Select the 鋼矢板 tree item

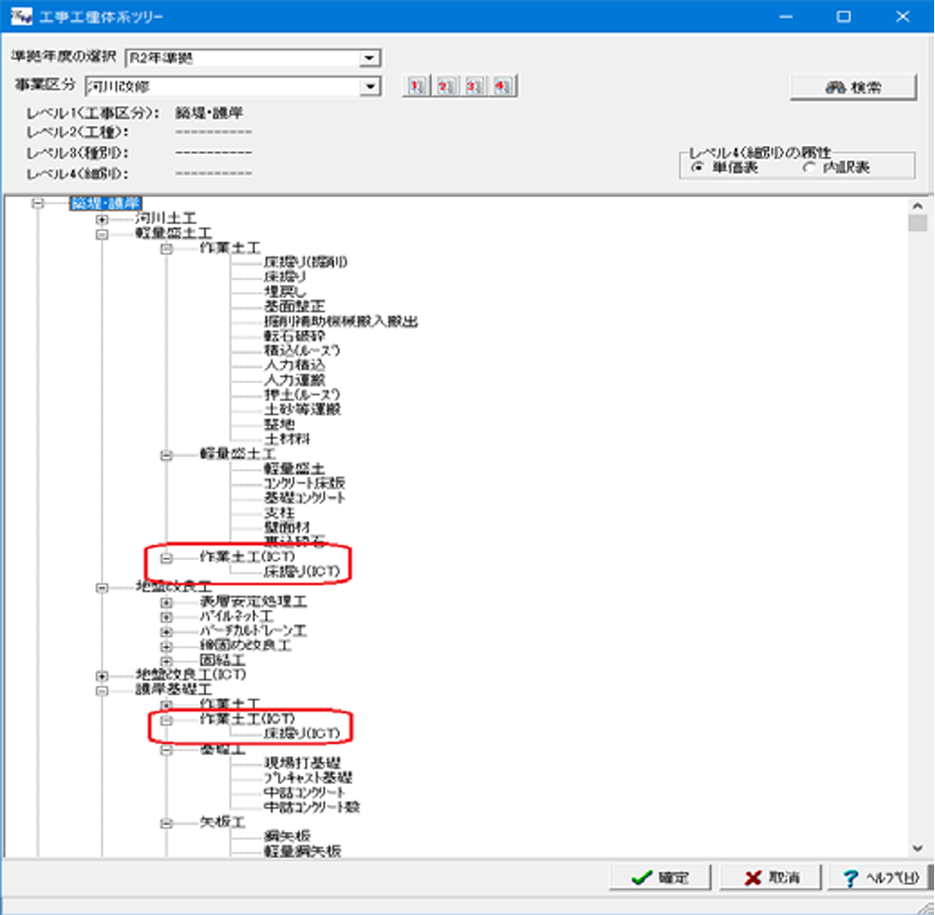coord(287,836)
